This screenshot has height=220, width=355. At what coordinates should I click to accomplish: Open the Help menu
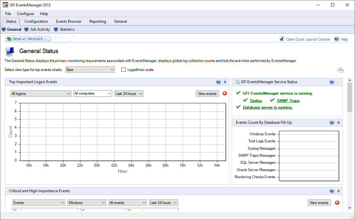(44, 14)
